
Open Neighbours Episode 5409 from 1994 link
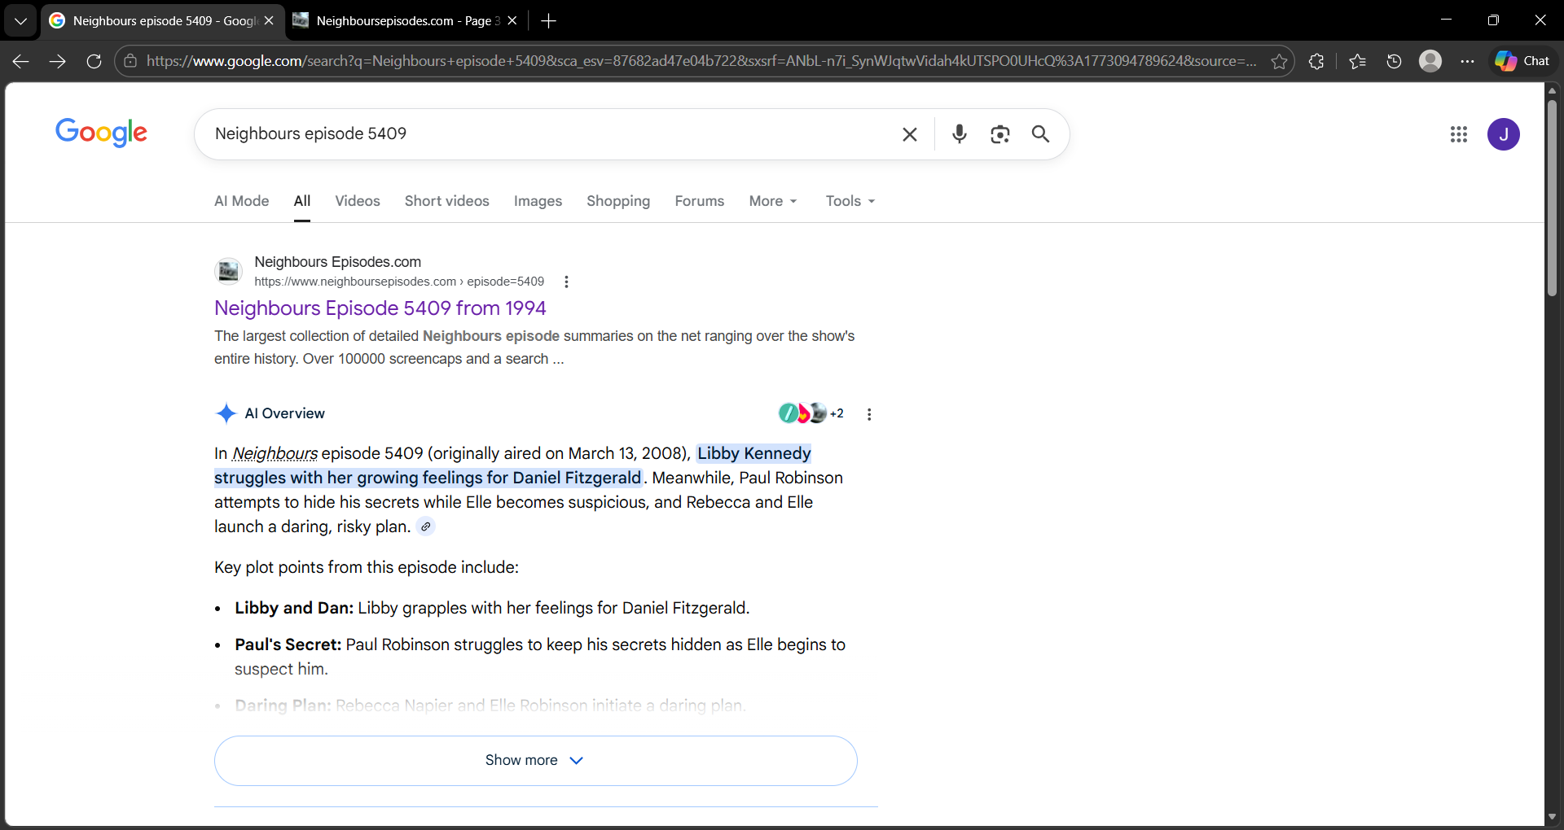(x=380, y=308)
